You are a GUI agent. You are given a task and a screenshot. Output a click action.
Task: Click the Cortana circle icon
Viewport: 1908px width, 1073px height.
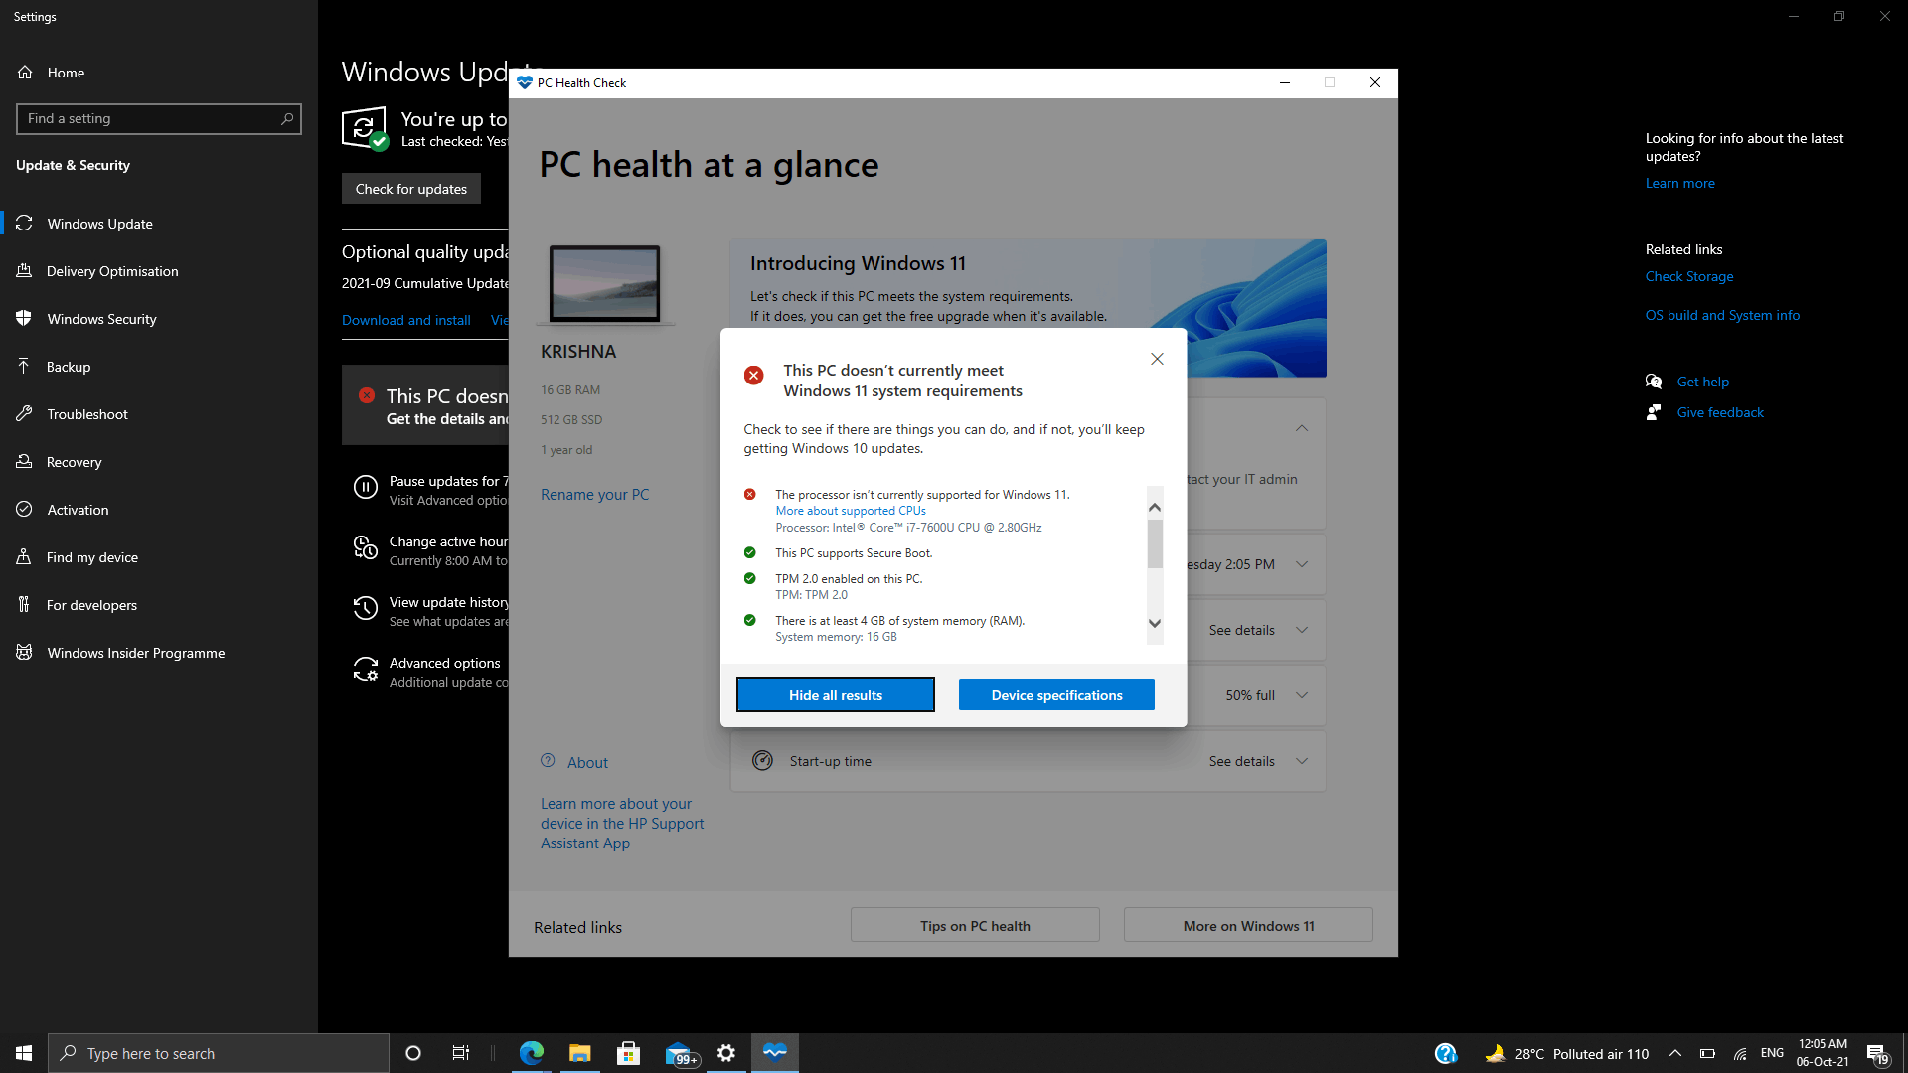pyautogui.click(x=413, y=1053)
